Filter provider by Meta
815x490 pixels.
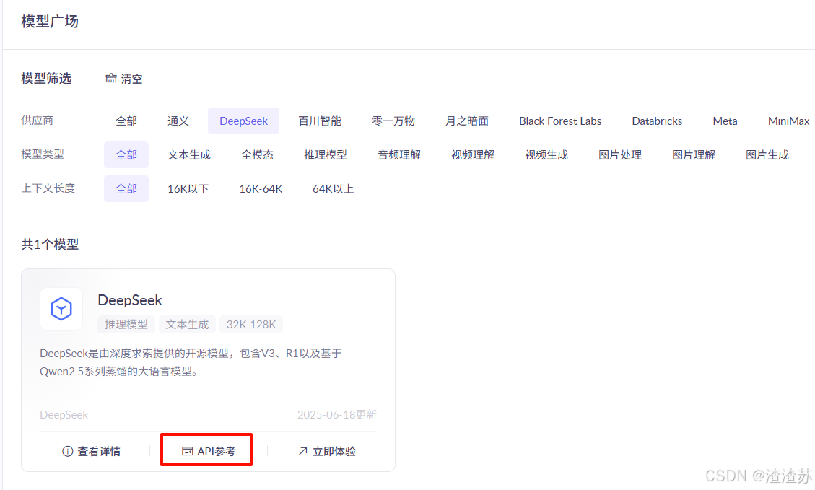pos(725,121)
